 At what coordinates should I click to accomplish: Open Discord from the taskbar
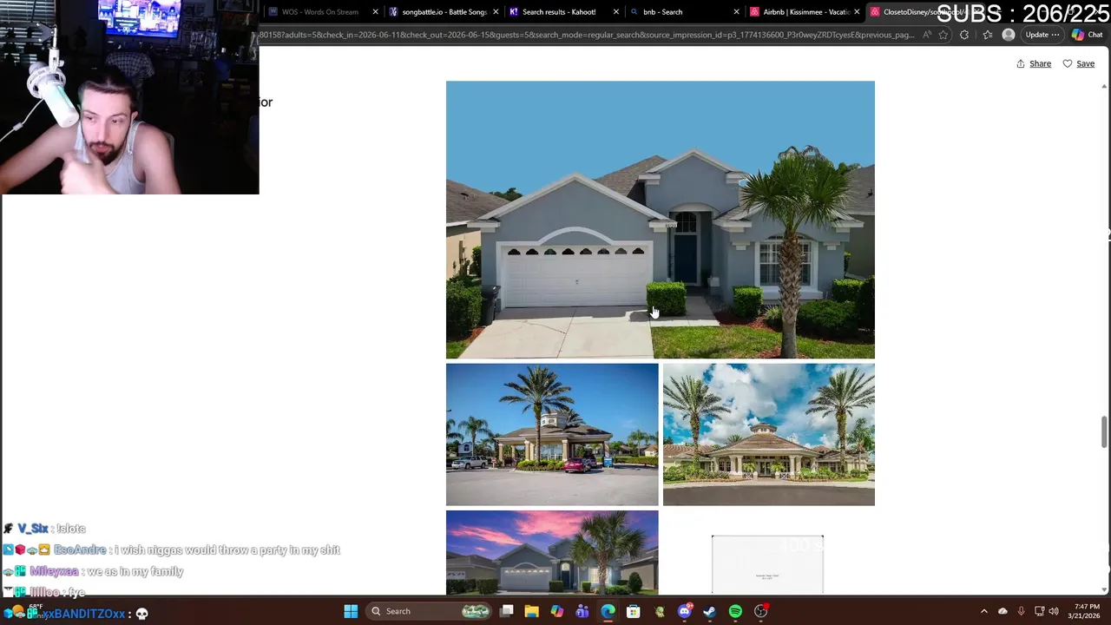click(x=685, y=611)
